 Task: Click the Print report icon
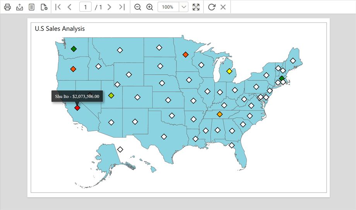coord(7,7)
